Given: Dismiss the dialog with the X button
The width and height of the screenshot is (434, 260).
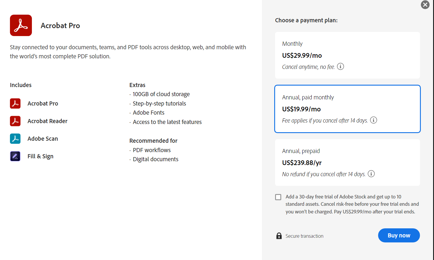Looking at the screenshot, I should (425, 5).
